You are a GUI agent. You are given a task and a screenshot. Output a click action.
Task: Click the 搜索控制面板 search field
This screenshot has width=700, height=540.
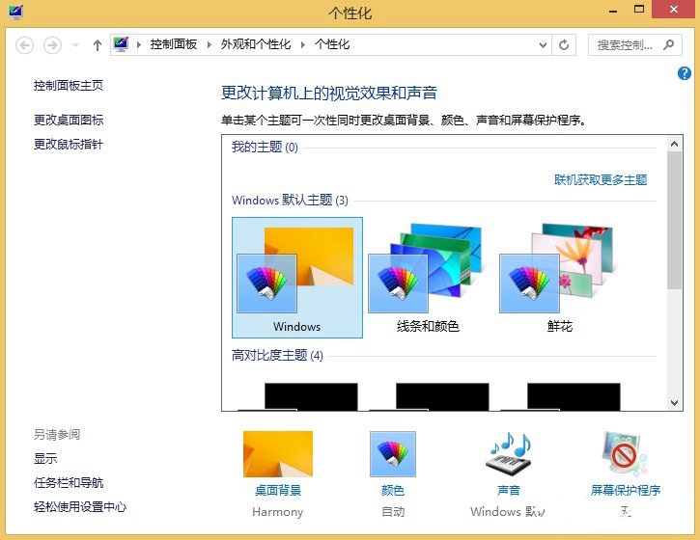click(x=634, y=45)
